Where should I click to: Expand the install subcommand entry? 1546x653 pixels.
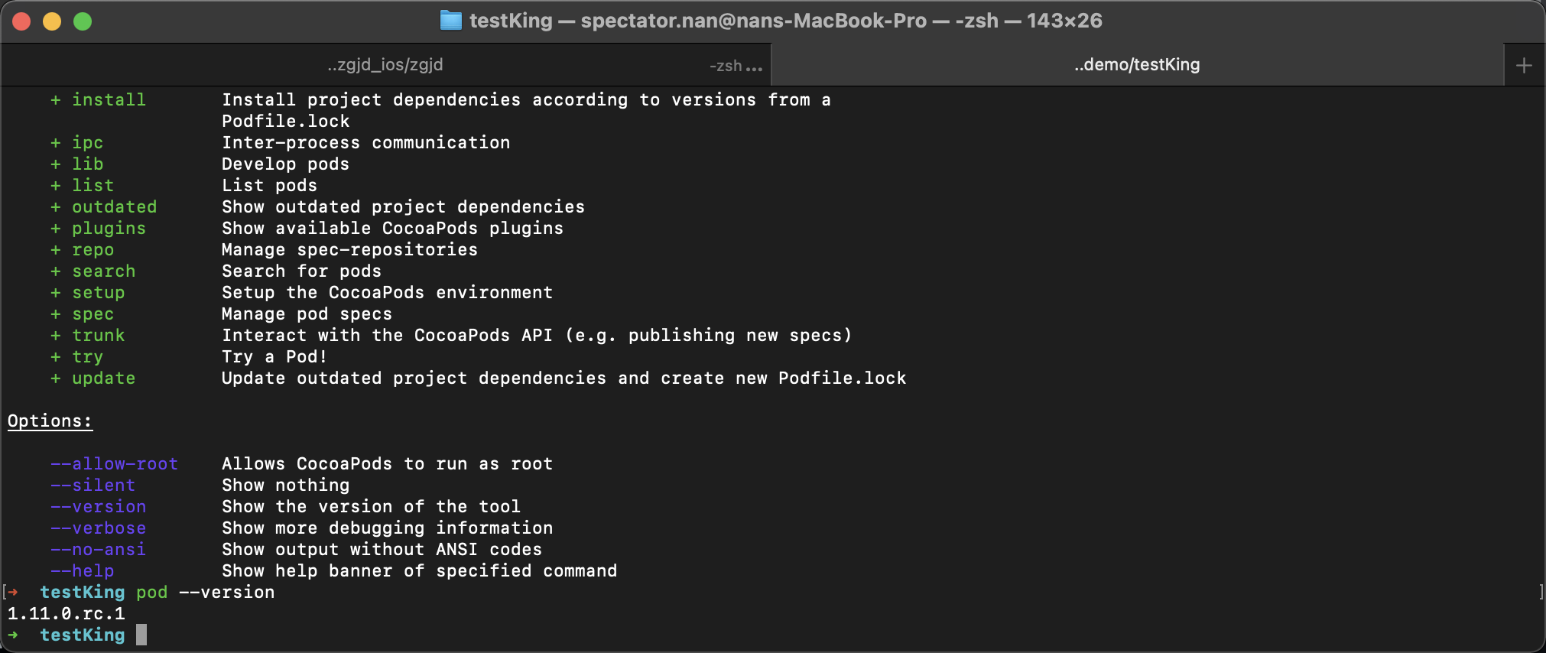point(109,99)
